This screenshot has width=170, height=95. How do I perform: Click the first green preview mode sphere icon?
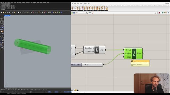click(162, 13)
